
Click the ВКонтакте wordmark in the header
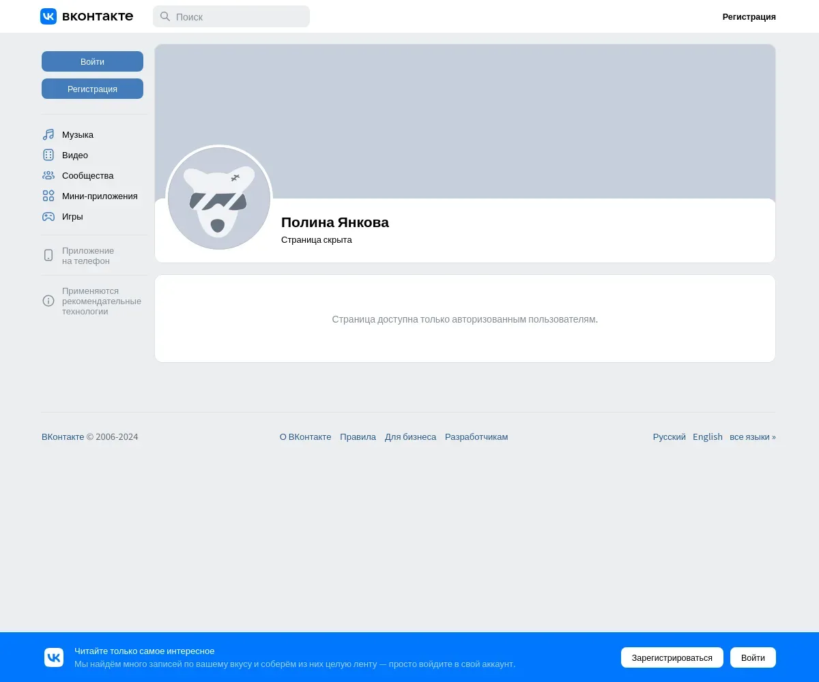click(x=98, y=16)
